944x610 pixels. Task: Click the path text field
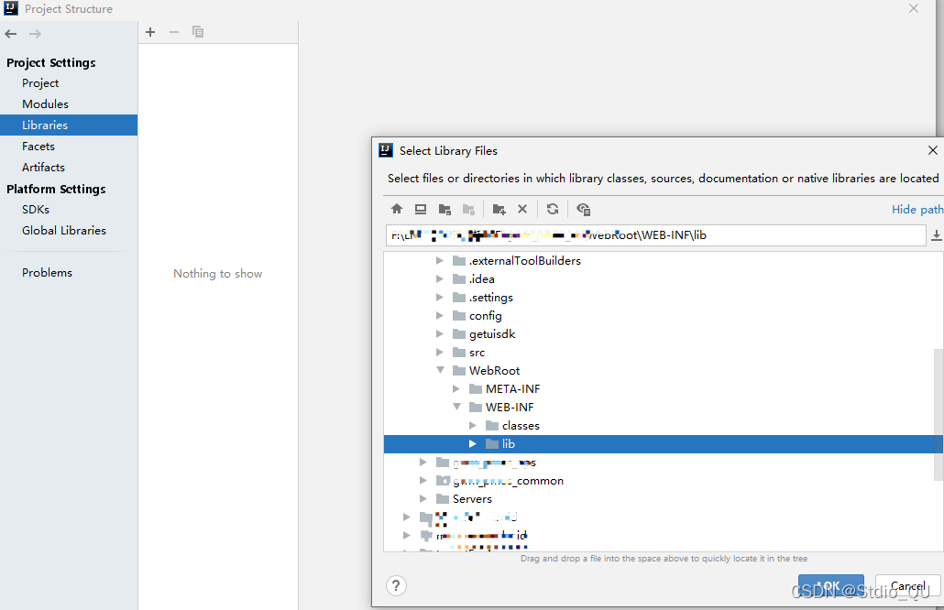click(x=655, y=235)
